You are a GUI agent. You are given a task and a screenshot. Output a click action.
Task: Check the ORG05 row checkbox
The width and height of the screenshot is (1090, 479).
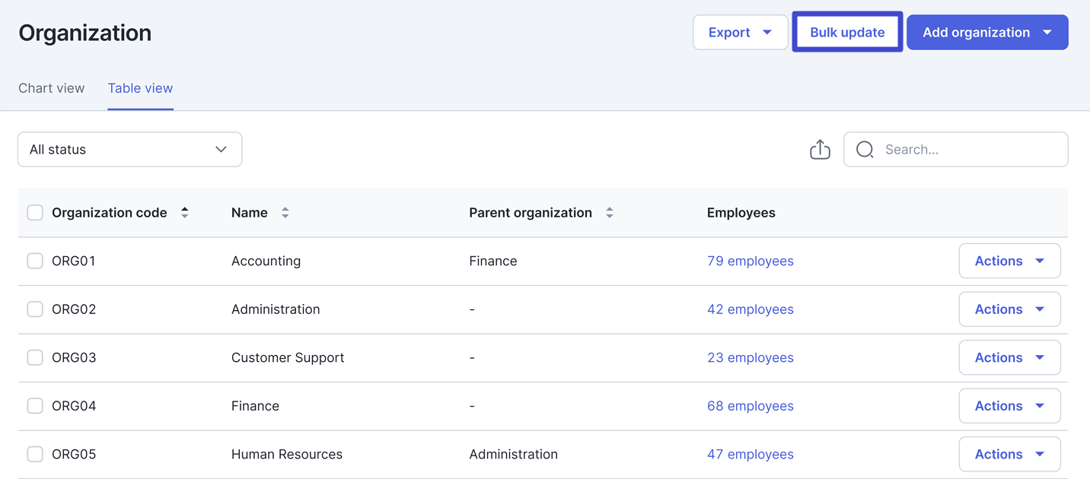[35, 454]
